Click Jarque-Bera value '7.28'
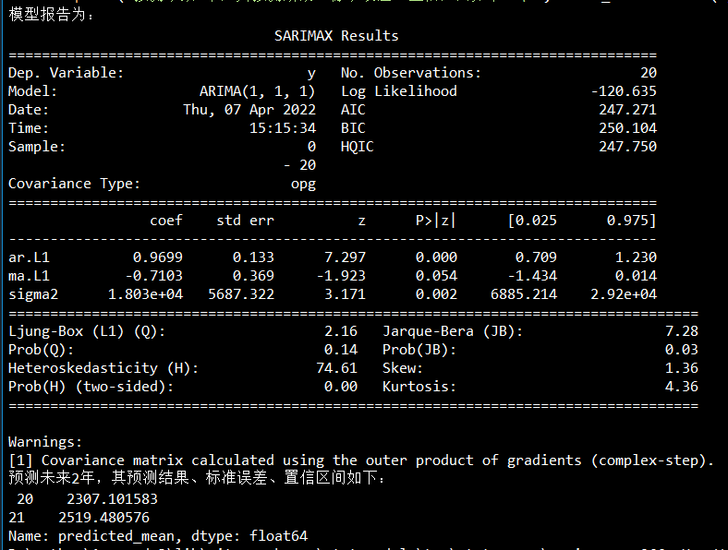 coord(682,331)
